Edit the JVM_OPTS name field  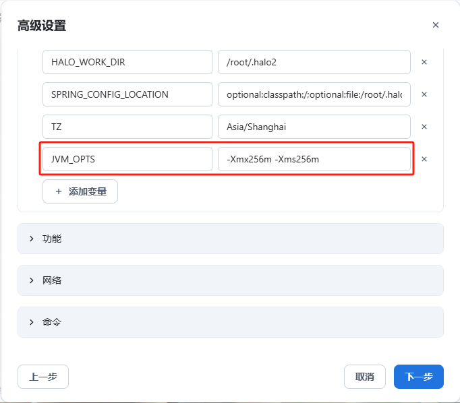(127, 159)
